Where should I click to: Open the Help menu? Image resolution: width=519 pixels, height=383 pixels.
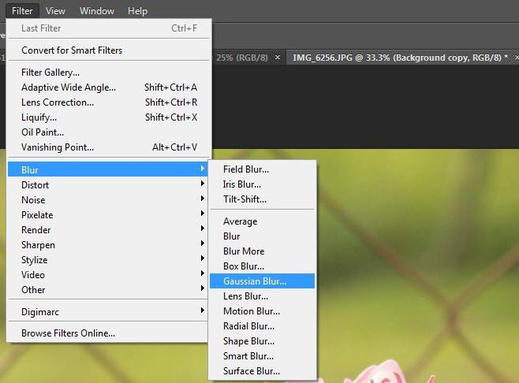point(137,11)
